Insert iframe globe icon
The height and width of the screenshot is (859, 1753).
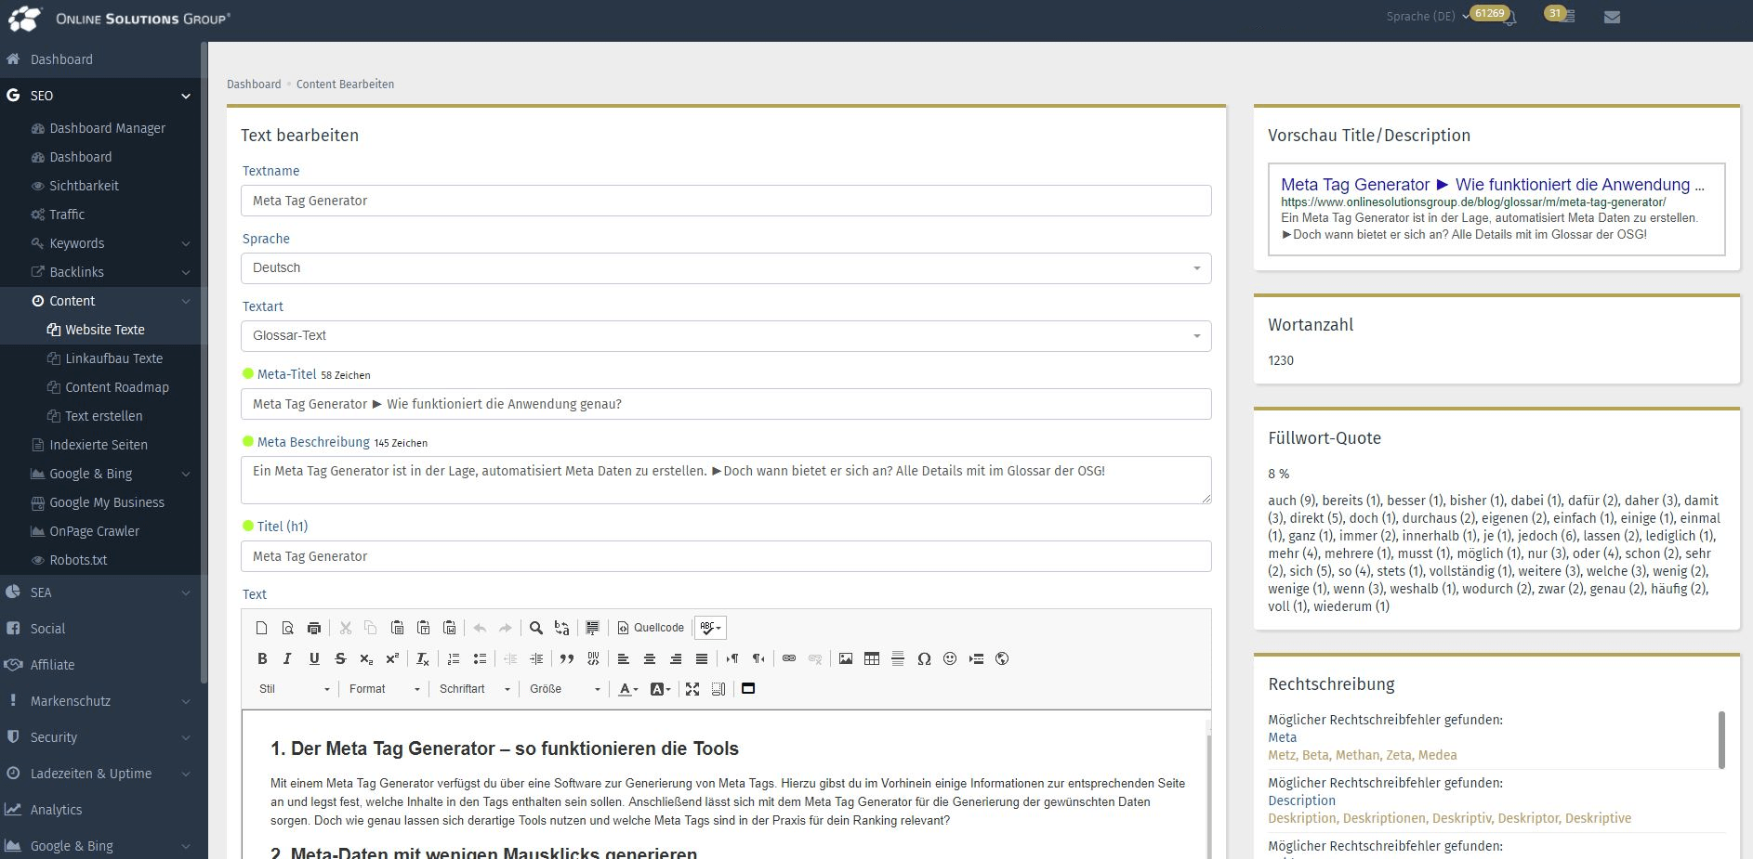(1002, 658)
